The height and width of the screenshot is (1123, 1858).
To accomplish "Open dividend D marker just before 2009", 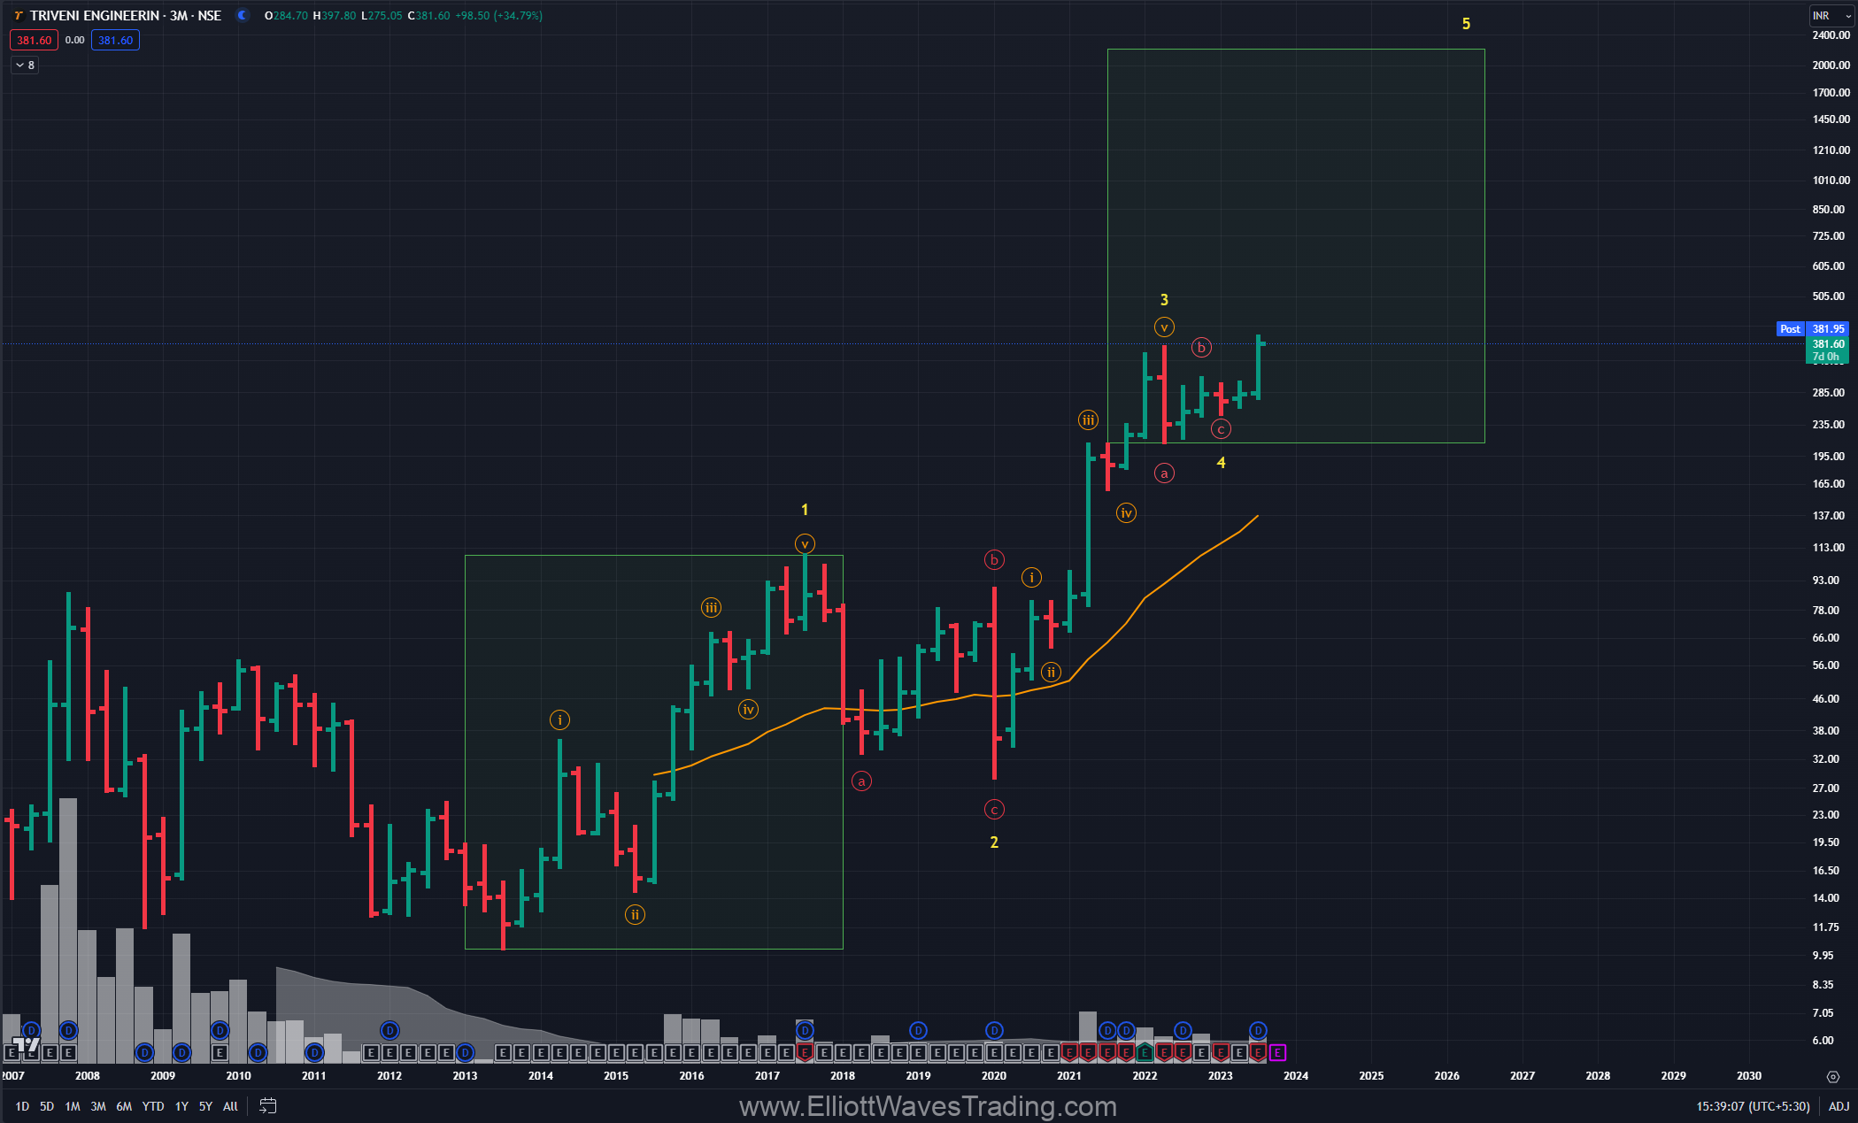I will [144, 1052].
